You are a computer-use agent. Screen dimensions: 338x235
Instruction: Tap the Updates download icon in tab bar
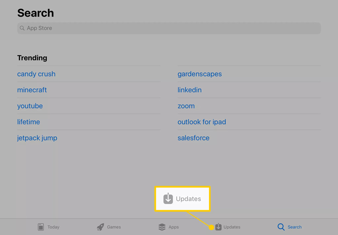(218, 227)
